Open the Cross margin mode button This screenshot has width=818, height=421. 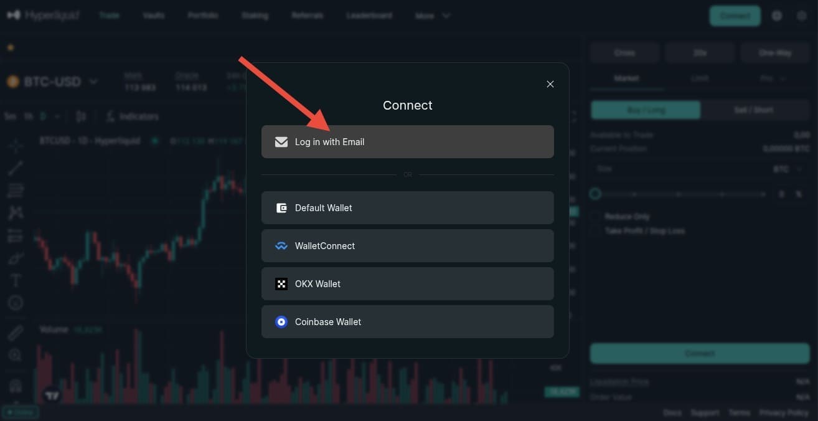624,53
